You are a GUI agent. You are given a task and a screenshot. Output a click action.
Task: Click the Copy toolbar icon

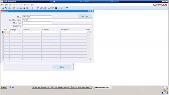tap(35, 8)
